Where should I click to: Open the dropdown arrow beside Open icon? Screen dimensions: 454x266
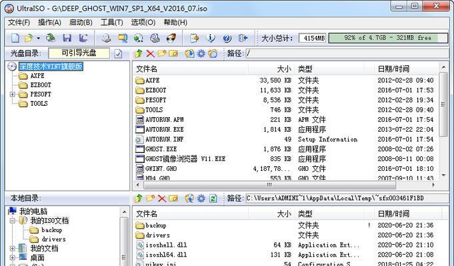pyautogui.click(x=38, y=38)
